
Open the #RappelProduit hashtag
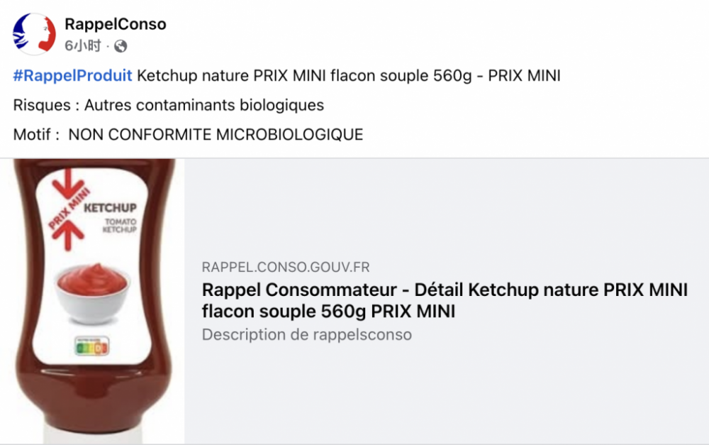click(72, 76)
